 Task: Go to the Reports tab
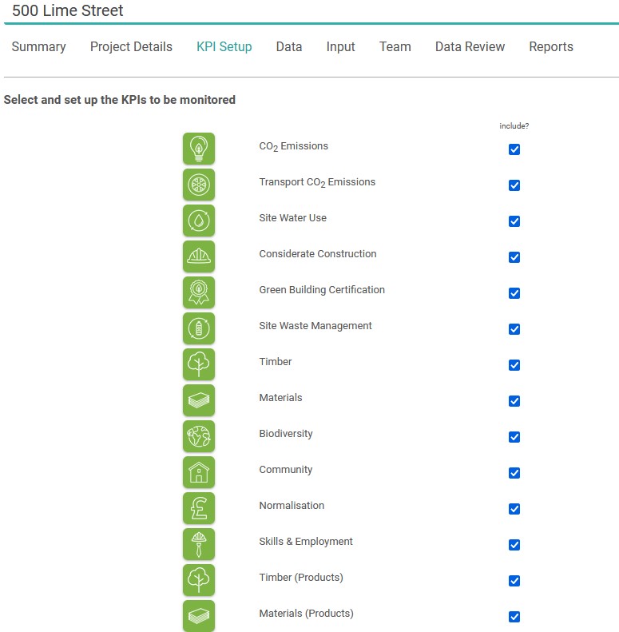coord(551,47)
